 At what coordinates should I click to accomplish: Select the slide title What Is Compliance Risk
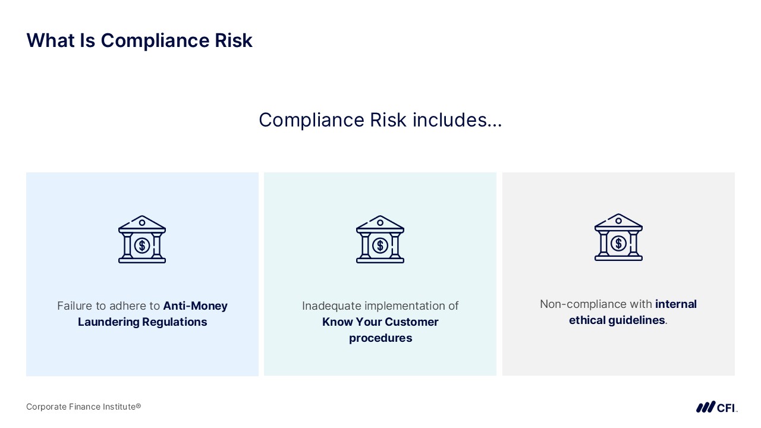tap(140, 40)
